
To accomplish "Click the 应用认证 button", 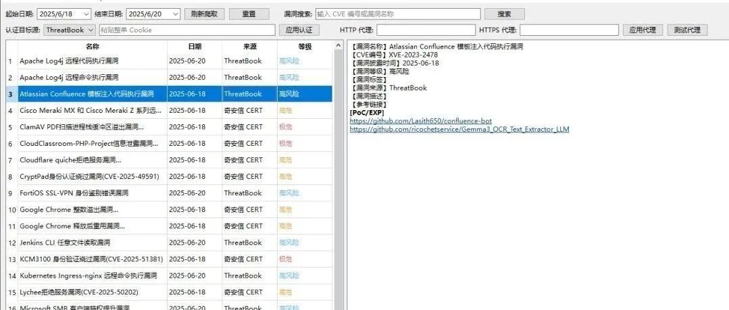I will click(299, 30).
